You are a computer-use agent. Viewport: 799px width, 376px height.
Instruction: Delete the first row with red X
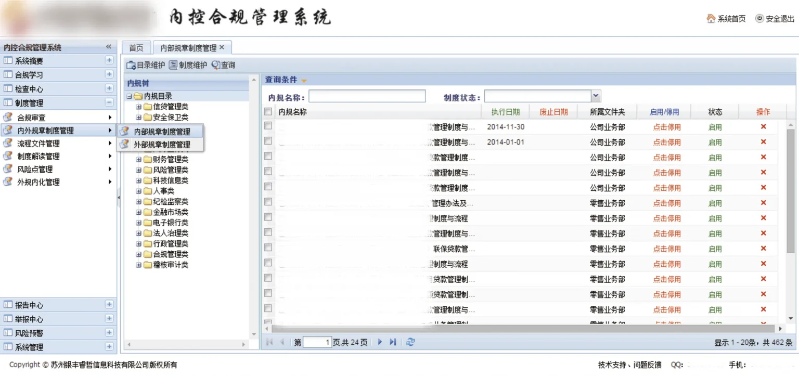click(763, 127)
